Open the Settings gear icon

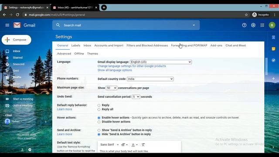click(253, 25)
